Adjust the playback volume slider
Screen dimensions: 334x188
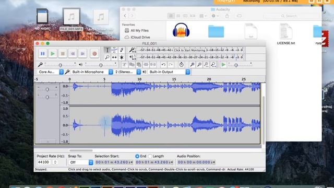click(101, 65)
